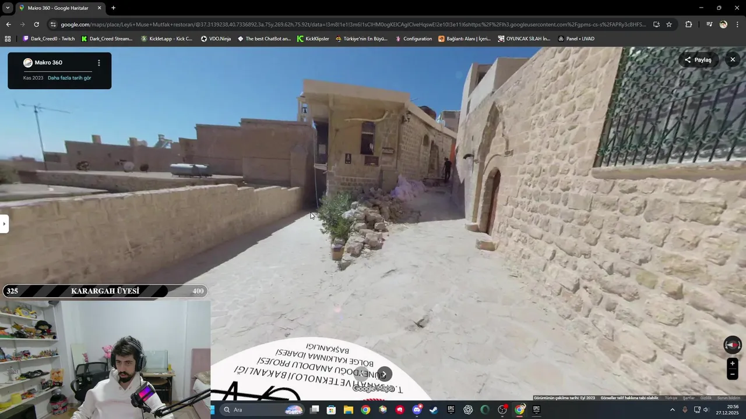Screen dimensions: 746x419
Task: Zoom in with the plus button
Action: coord(733,364)
